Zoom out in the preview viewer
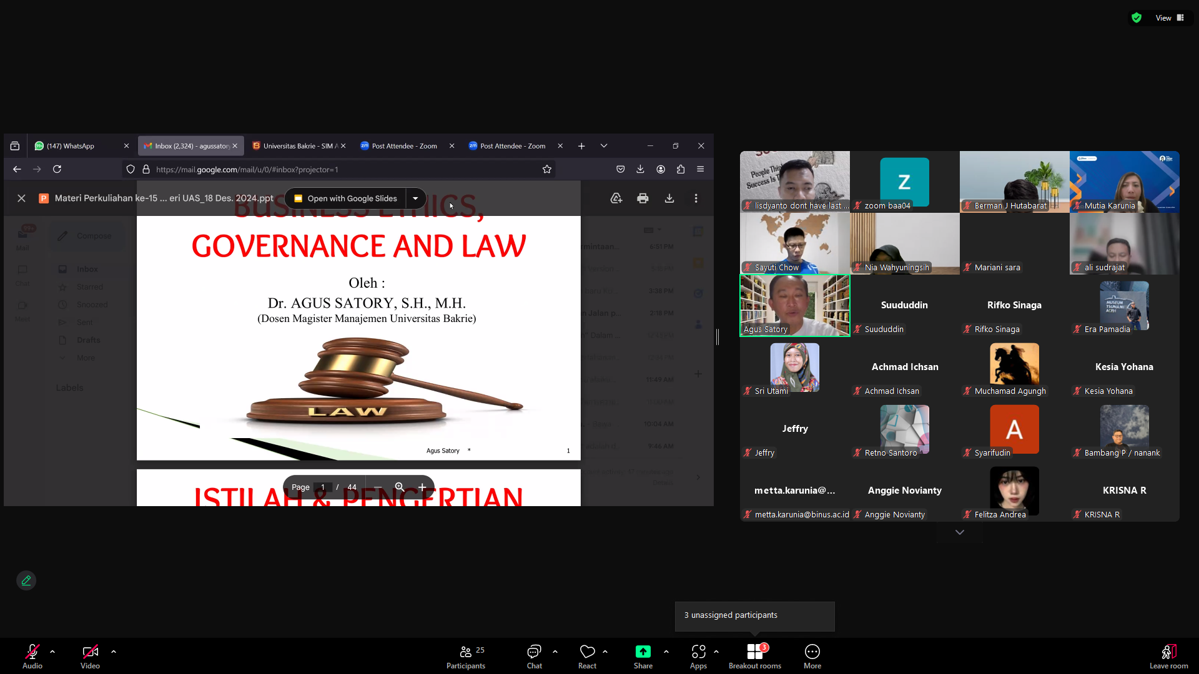This screenshot has width=1199, height=674. pos(378,487)
